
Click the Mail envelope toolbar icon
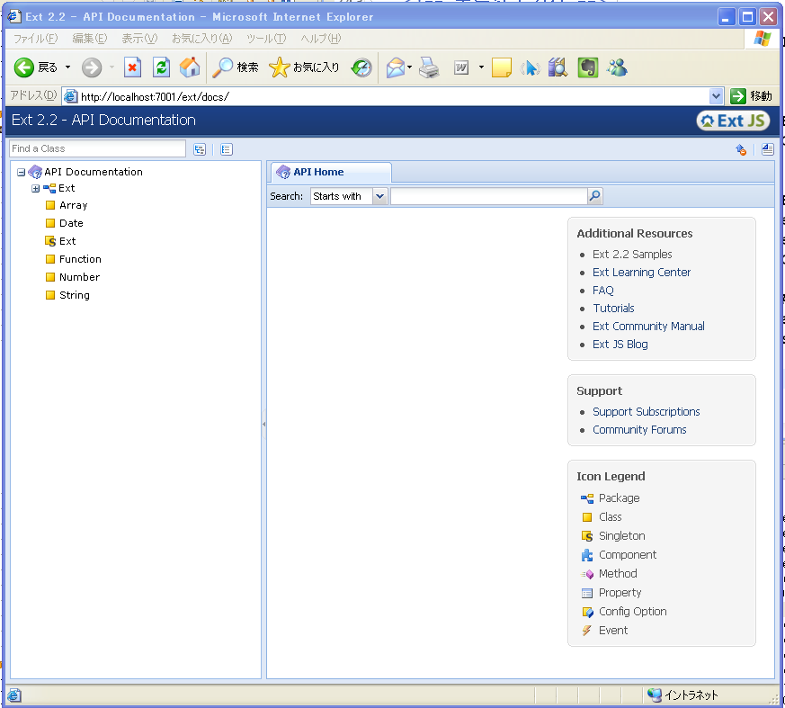[x=396, y=67]
